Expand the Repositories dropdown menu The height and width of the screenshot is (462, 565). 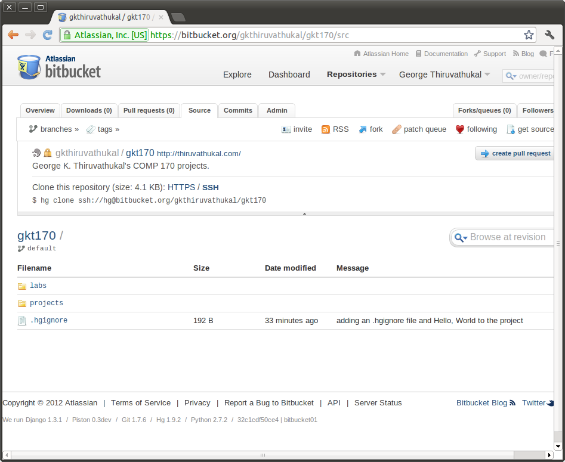[356, 75]
